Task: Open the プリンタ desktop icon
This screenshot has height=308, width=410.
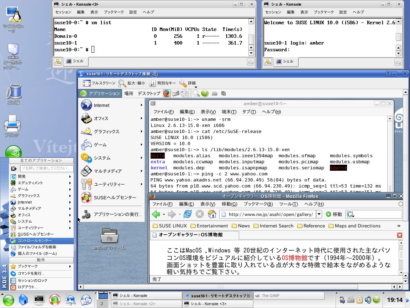Action: [12, 126]
